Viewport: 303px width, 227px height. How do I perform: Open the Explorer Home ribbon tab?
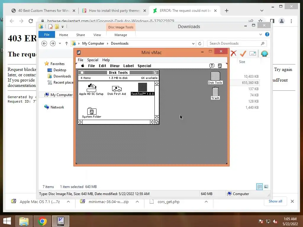tap(64, 35)
